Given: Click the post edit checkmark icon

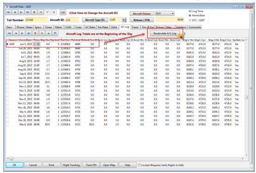Looking at the screenshot, I should (x=47, y=12).
